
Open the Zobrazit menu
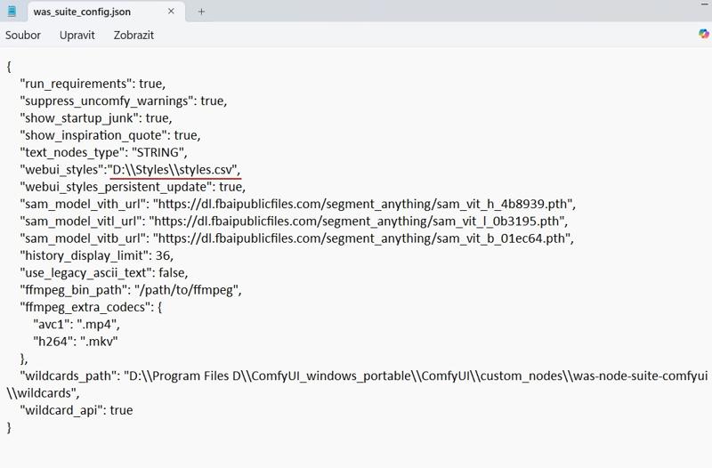133,35
